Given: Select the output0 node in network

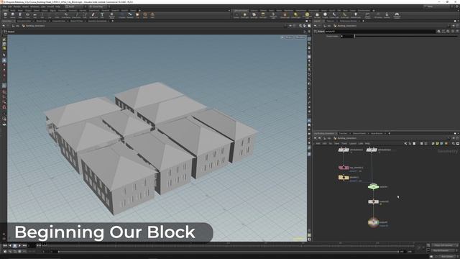Looking at the screenshot, I should [373, 222].
